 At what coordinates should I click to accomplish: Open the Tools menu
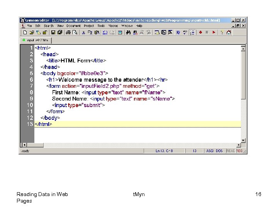[101, 26]
